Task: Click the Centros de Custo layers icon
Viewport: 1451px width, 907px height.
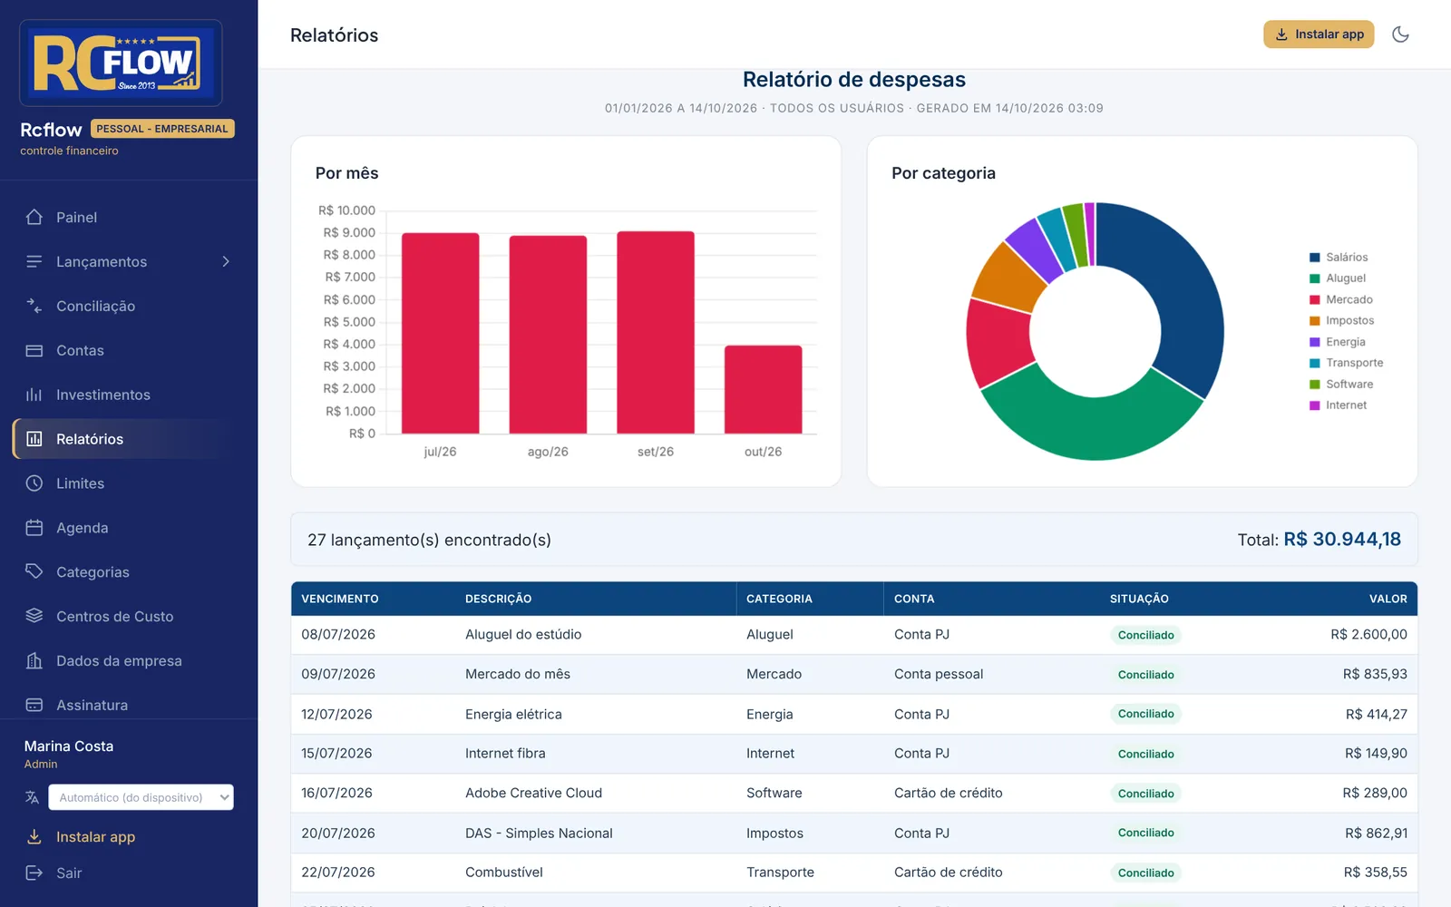Action: click(x=34, y=616)
